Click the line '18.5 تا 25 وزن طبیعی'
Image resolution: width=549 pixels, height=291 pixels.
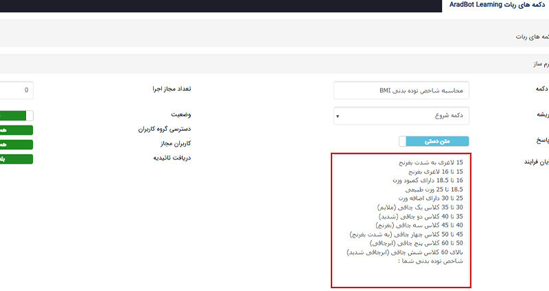click(434, 190)
